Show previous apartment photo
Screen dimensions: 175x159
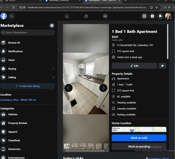click(69, 88)
